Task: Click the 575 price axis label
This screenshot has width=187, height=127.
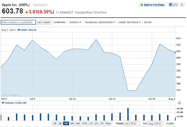Action: pos(179,90)
